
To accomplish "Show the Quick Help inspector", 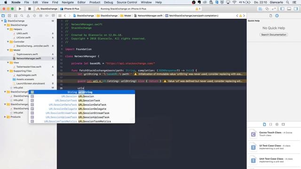I will [x=277, y=15].
